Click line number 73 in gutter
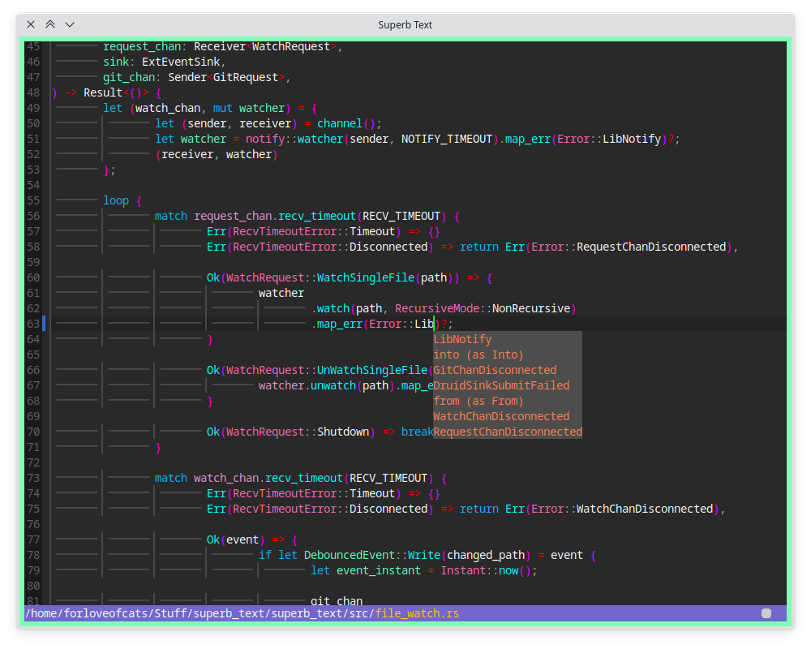 point(33,478)
